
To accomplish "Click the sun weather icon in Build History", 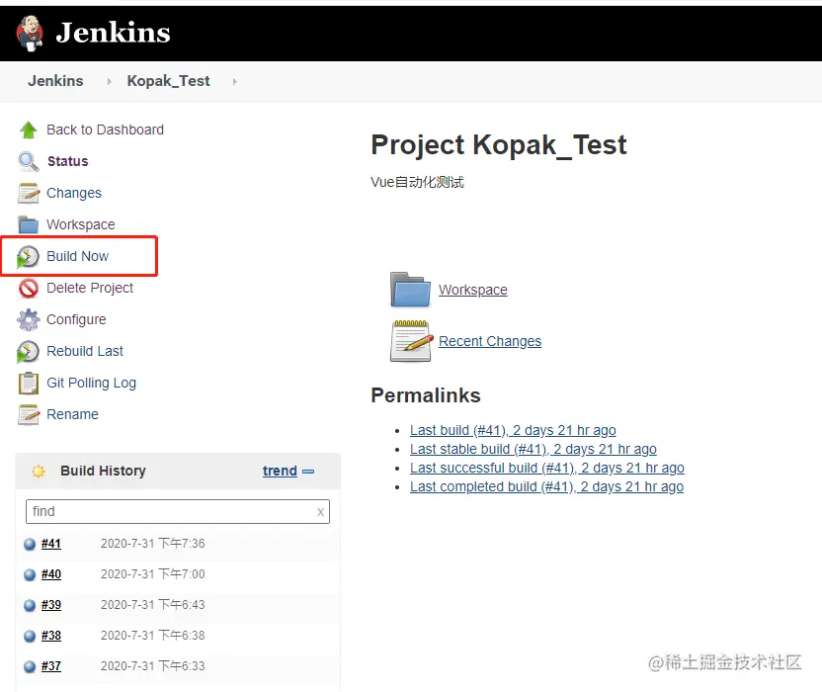I will 39,472.
